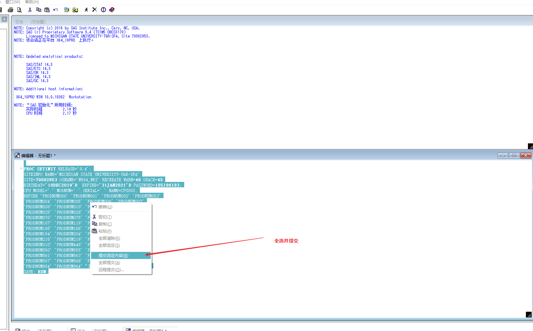Click the CPU 时间 2.17 秒 log line

click(51, 113)
